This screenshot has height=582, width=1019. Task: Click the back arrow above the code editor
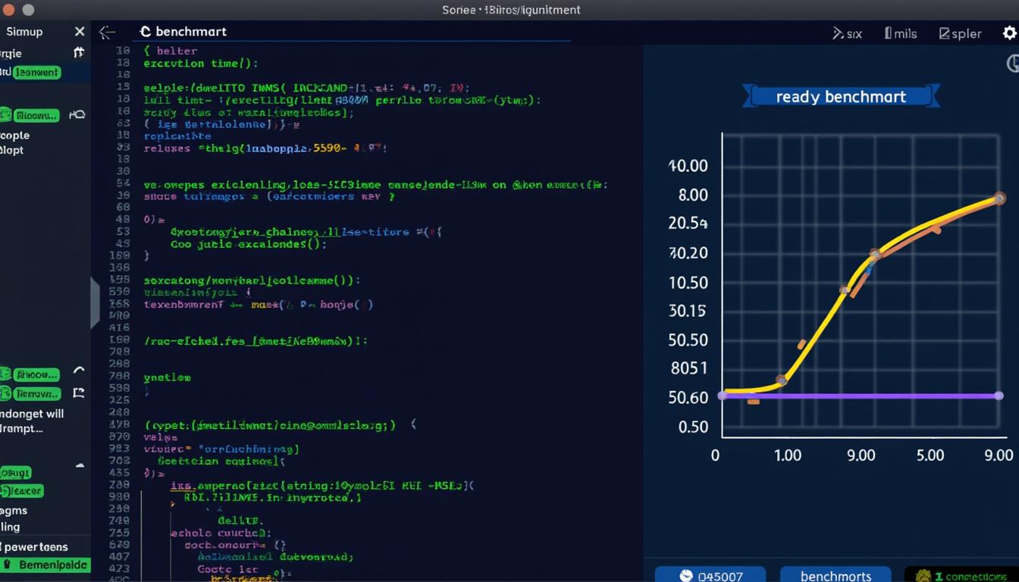pos(107,33)
